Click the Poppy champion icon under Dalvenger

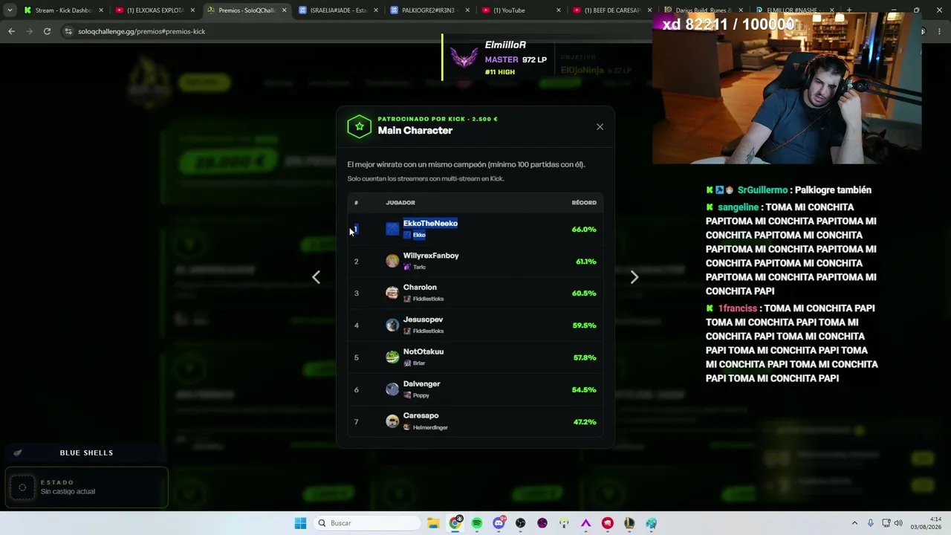(x=407, y=395)
